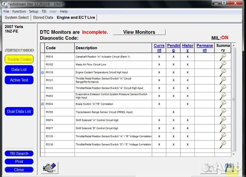
Task: Open summary magnifier for code P0010
Action: tap(223, 56)
